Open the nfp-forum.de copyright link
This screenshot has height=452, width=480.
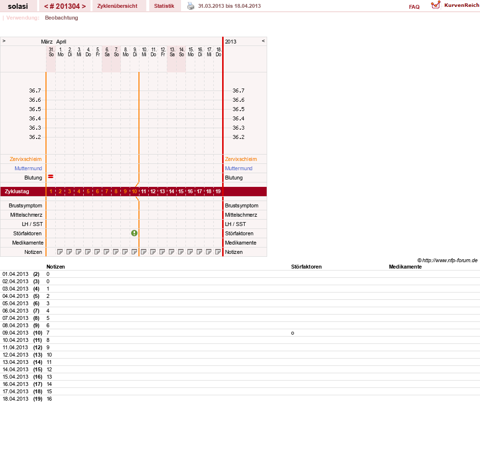tap(447, 260)
